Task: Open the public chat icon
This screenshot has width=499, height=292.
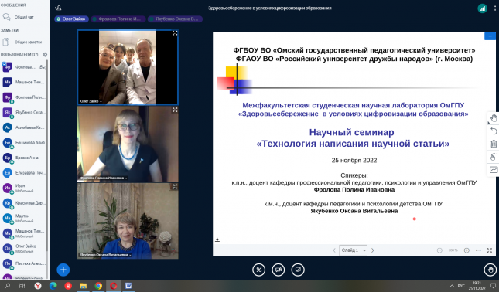Action: click(6, 17)
